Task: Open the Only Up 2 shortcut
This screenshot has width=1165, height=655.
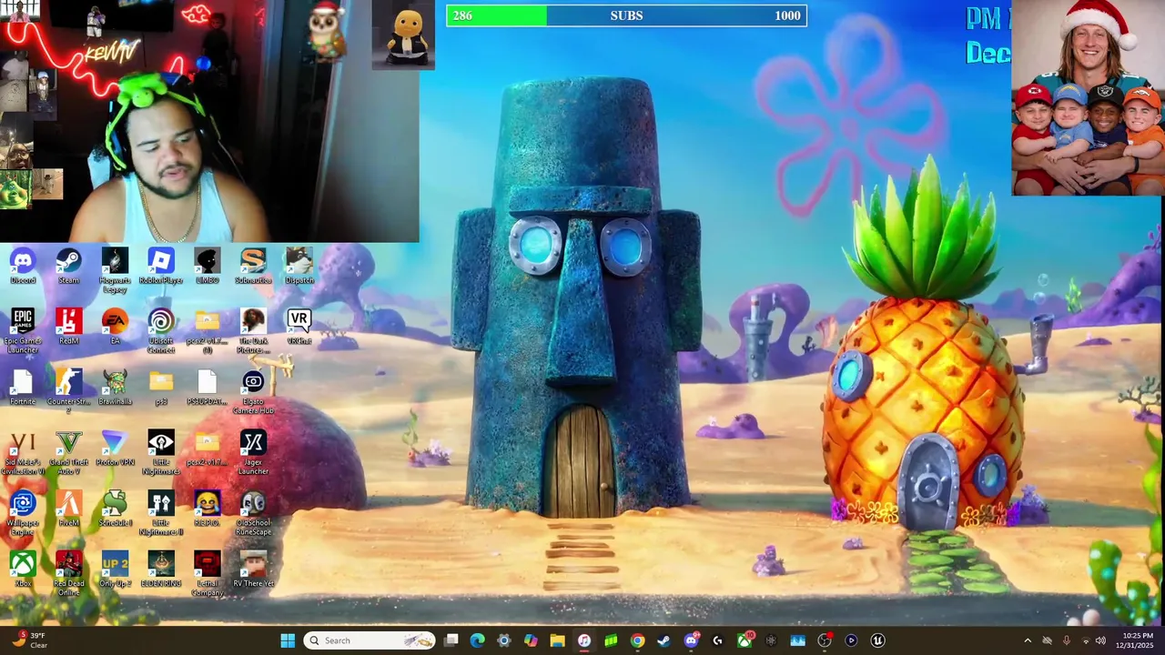Action: coord(115,569)
